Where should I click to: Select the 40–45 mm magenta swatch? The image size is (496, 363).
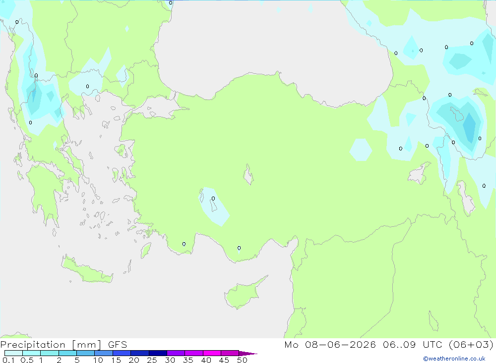pyautogui.click(x=212, y=353)
